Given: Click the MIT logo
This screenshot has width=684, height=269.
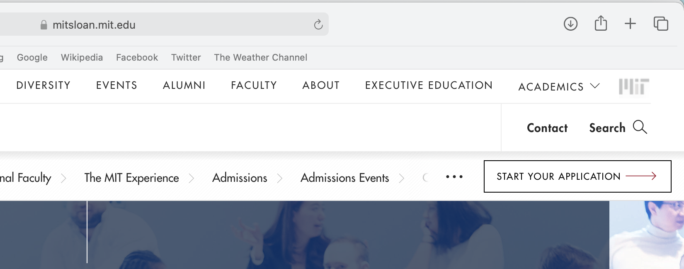Looking at the screenshot, I should (x=633, y=86).
